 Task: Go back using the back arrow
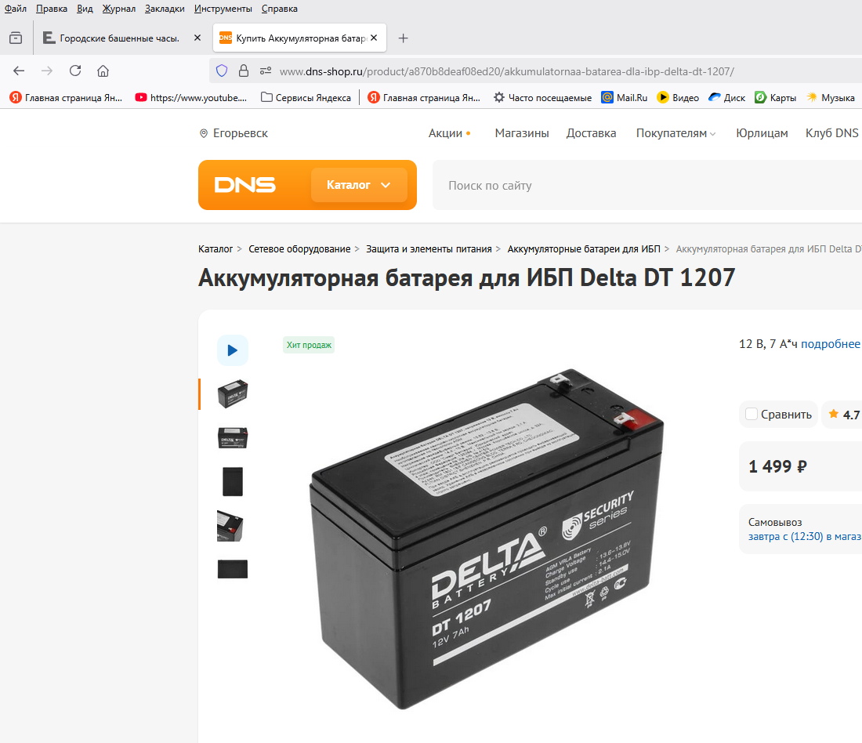[x=19, y=71]
